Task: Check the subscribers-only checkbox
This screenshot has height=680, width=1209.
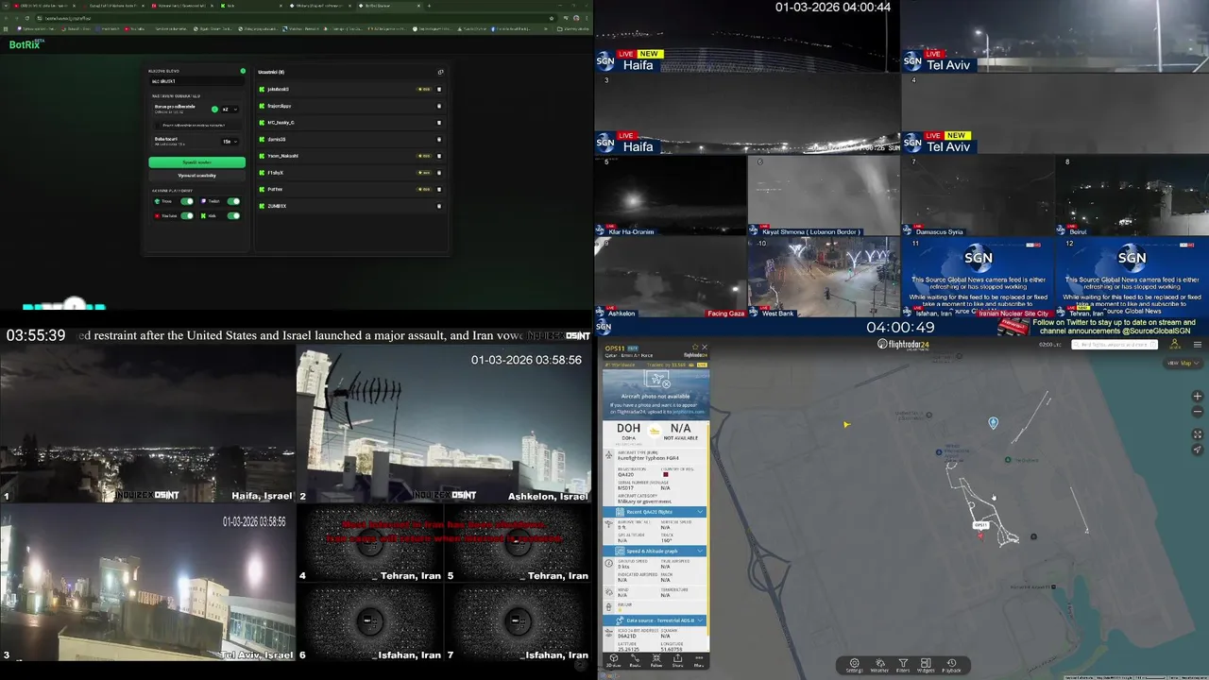Action: tap(157, 125)
